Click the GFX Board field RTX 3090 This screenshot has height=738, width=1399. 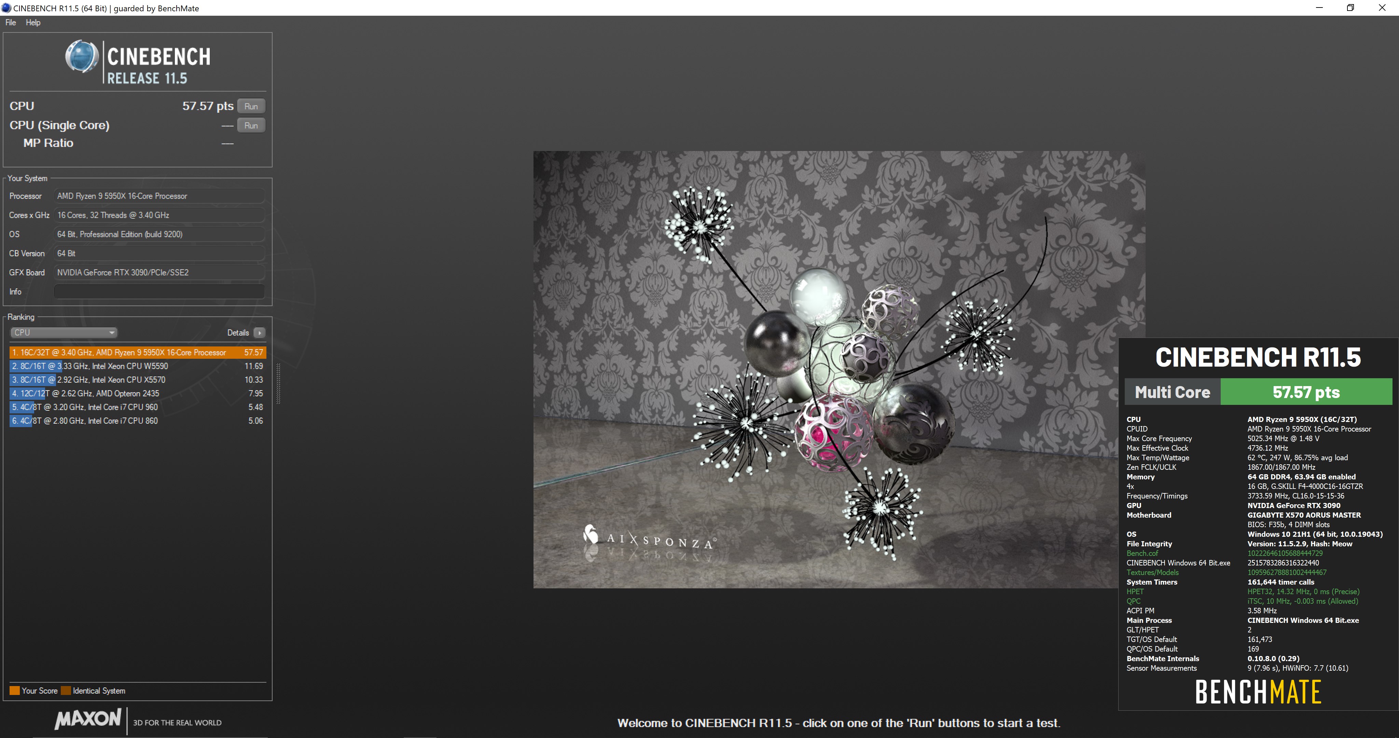159,272
